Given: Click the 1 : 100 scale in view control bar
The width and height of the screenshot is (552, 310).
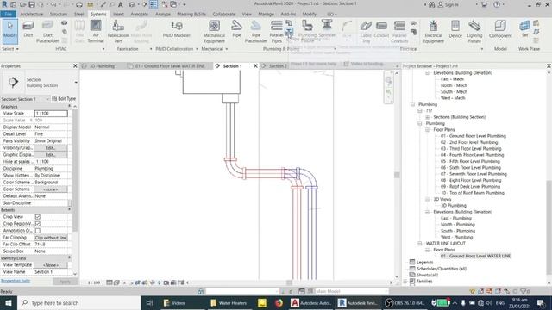Looking at the screenshot, I should point(94,282).
